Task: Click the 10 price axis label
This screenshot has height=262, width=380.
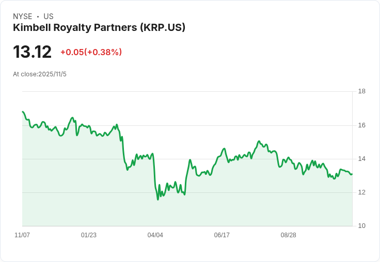Action: point(361,226)
